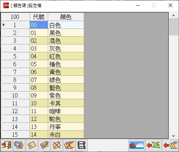Click the delete all records icon
This screenshot has height=152, width=179.
click(69, 145)
